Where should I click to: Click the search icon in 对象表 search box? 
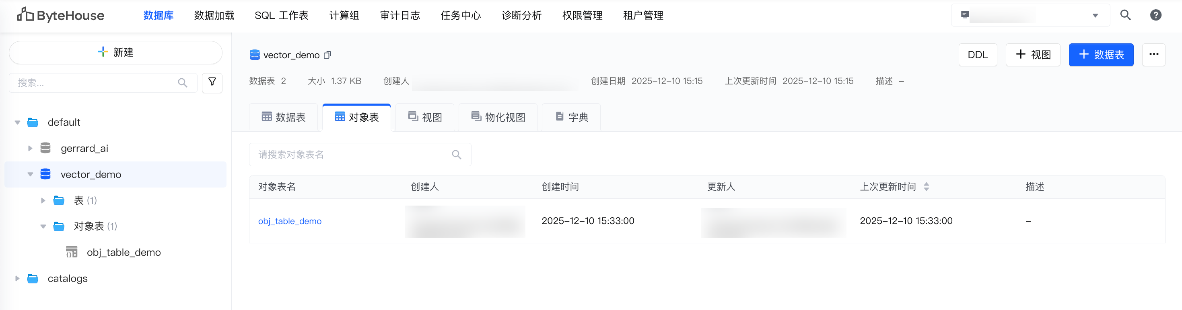click(456, 155)
